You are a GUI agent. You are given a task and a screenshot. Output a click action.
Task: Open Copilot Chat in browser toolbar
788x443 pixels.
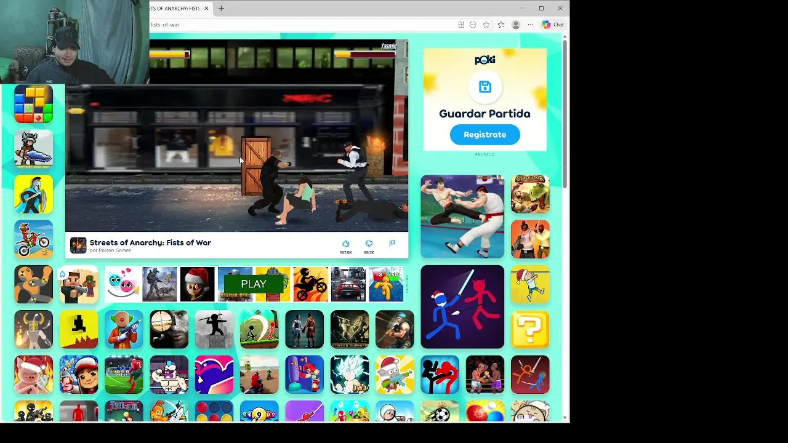coord(553,25)
